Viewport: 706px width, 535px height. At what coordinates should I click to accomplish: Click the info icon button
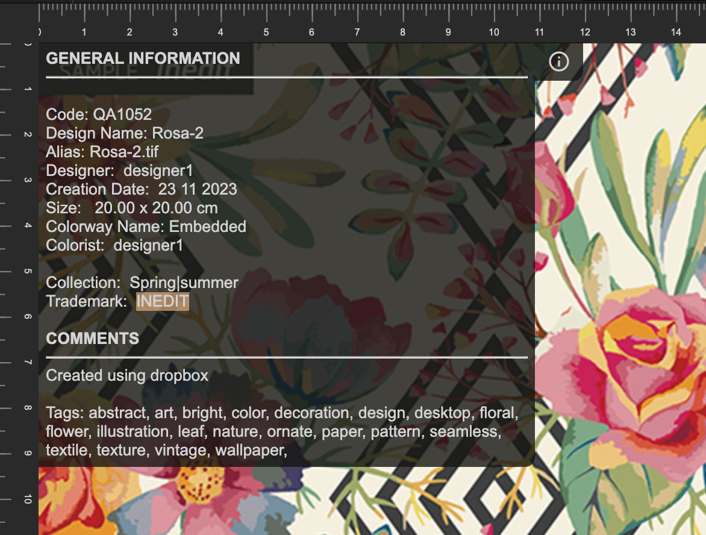[x=559, y=61]
